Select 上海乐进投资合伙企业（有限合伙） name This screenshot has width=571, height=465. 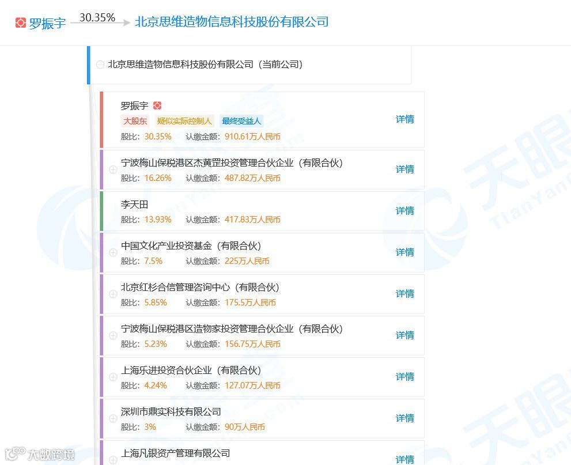191,371
